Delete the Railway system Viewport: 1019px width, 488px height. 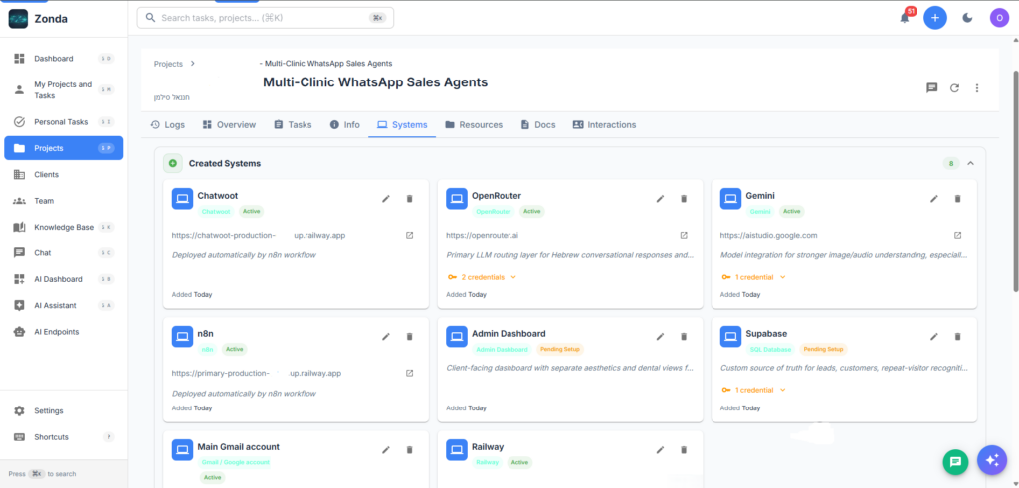[684, 449]
